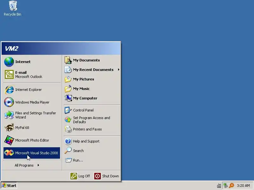Open All Programs label
The height and width of the screenshot is (190, 254).
(24, 165)
